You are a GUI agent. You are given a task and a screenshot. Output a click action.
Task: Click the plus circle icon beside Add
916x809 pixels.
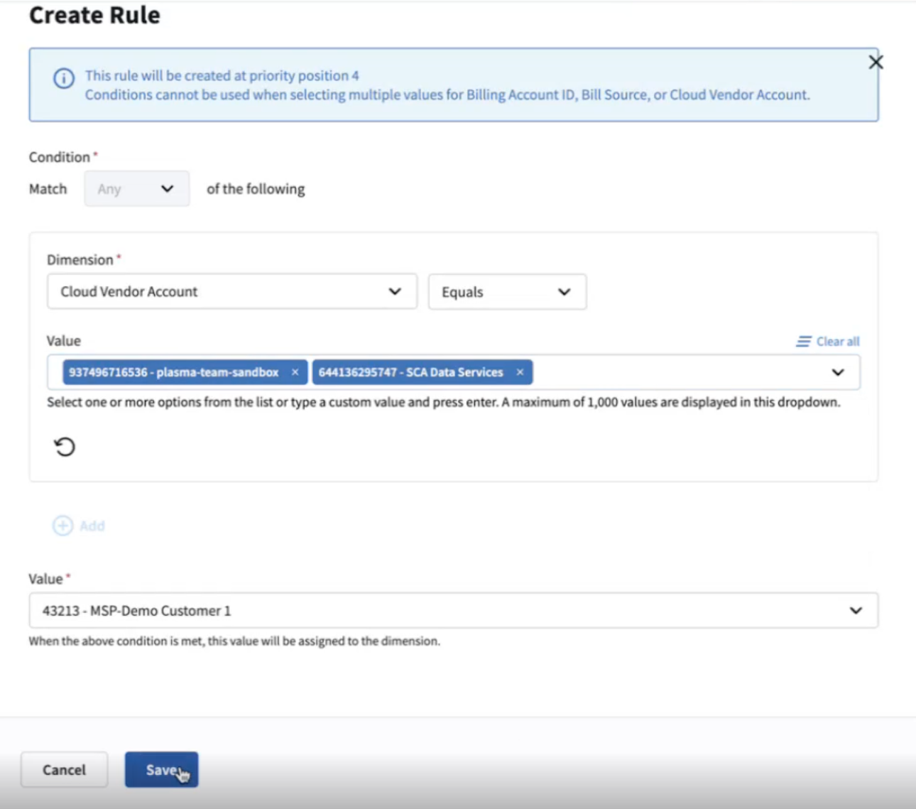[x=62, y=526]
